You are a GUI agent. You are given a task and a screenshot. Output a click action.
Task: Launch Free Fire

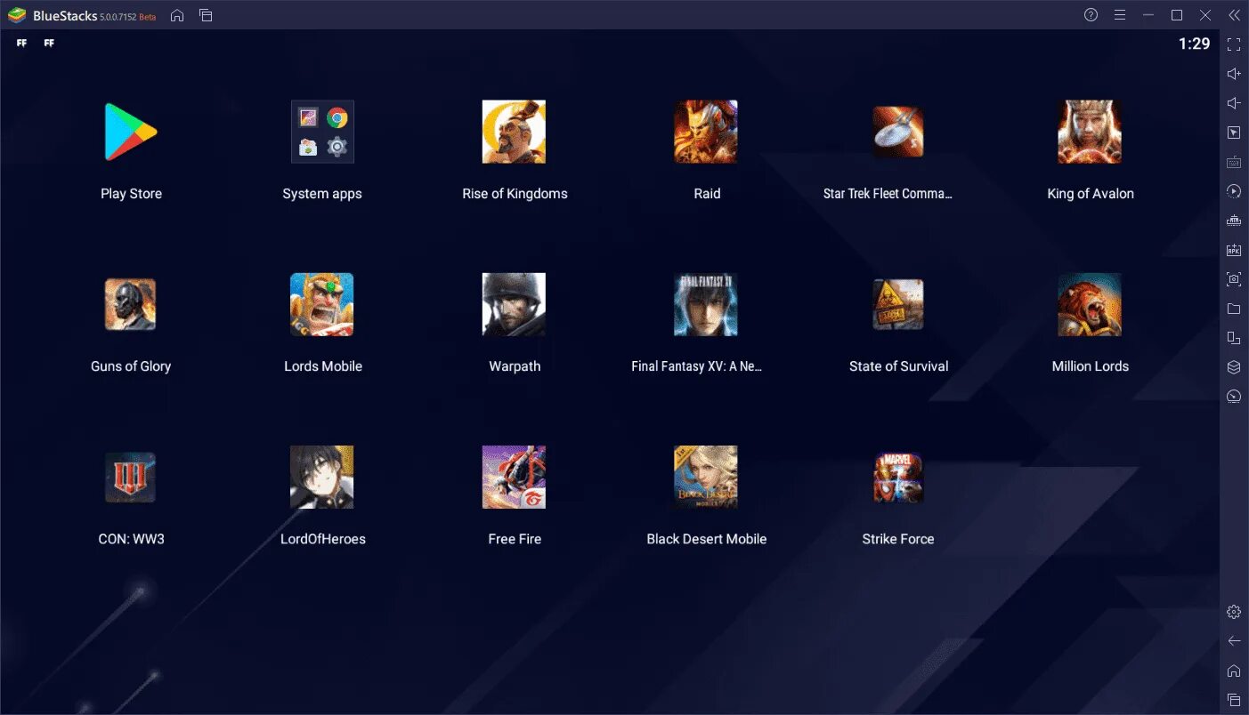(x=514, y=478)
